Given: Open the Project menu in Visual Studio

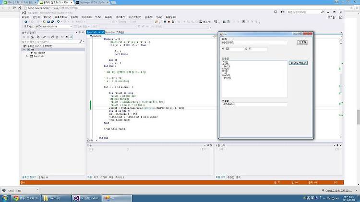Looking at the screenshot, I should click(x=60, y=17).
